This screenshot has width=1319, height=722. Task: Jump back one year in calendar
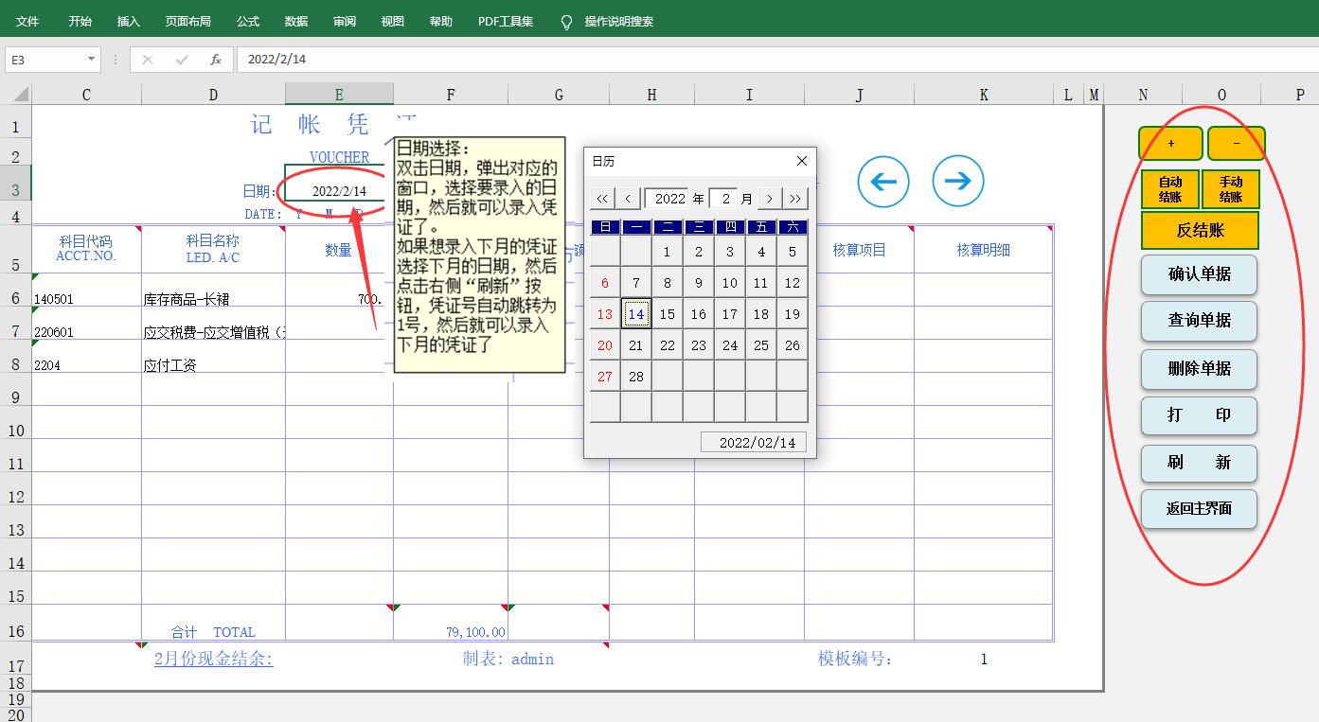[601, 199]
